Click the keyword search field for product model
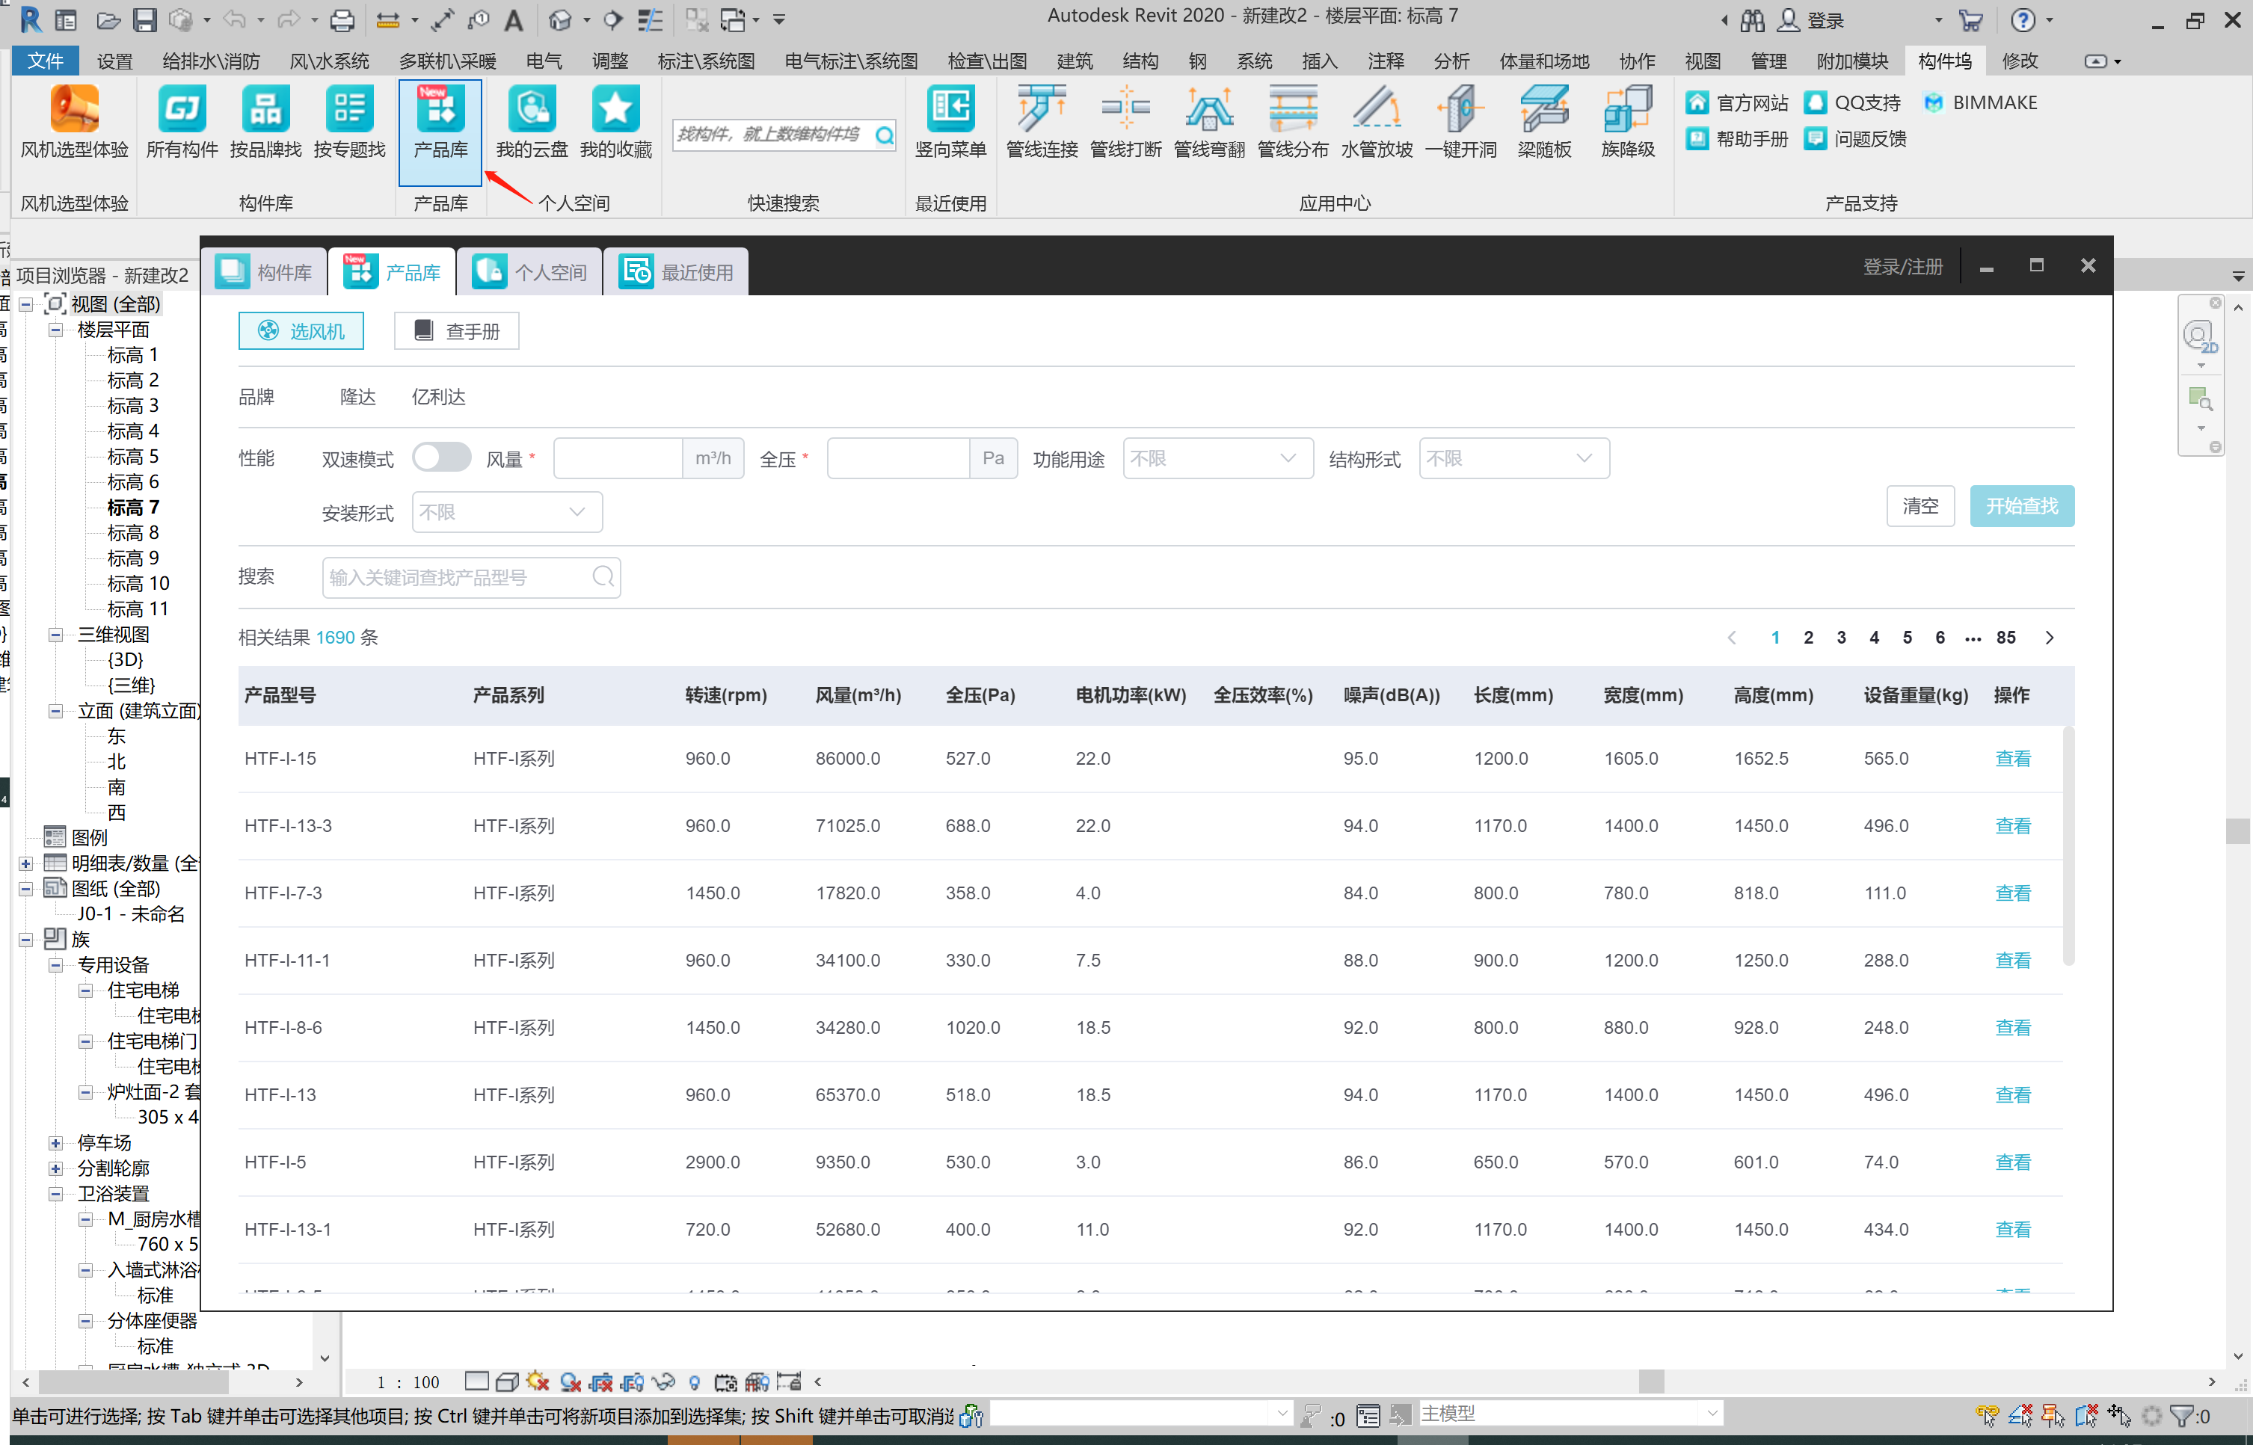Image resolution: width=2253 pixels, height=1445 pixels. [x=471, y=576]
